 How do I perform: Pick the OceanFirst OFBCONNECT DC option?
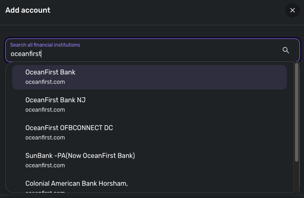coord(69,128)
